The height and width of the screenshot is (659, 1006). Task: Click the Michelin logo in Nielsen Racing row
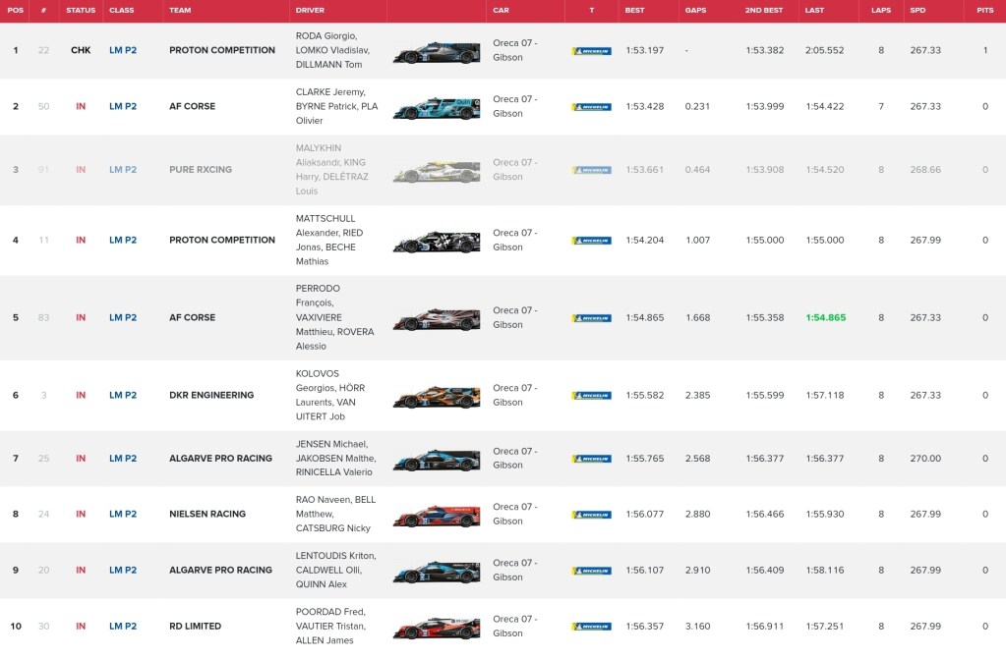pyautogui.click(x=592, y=515)
